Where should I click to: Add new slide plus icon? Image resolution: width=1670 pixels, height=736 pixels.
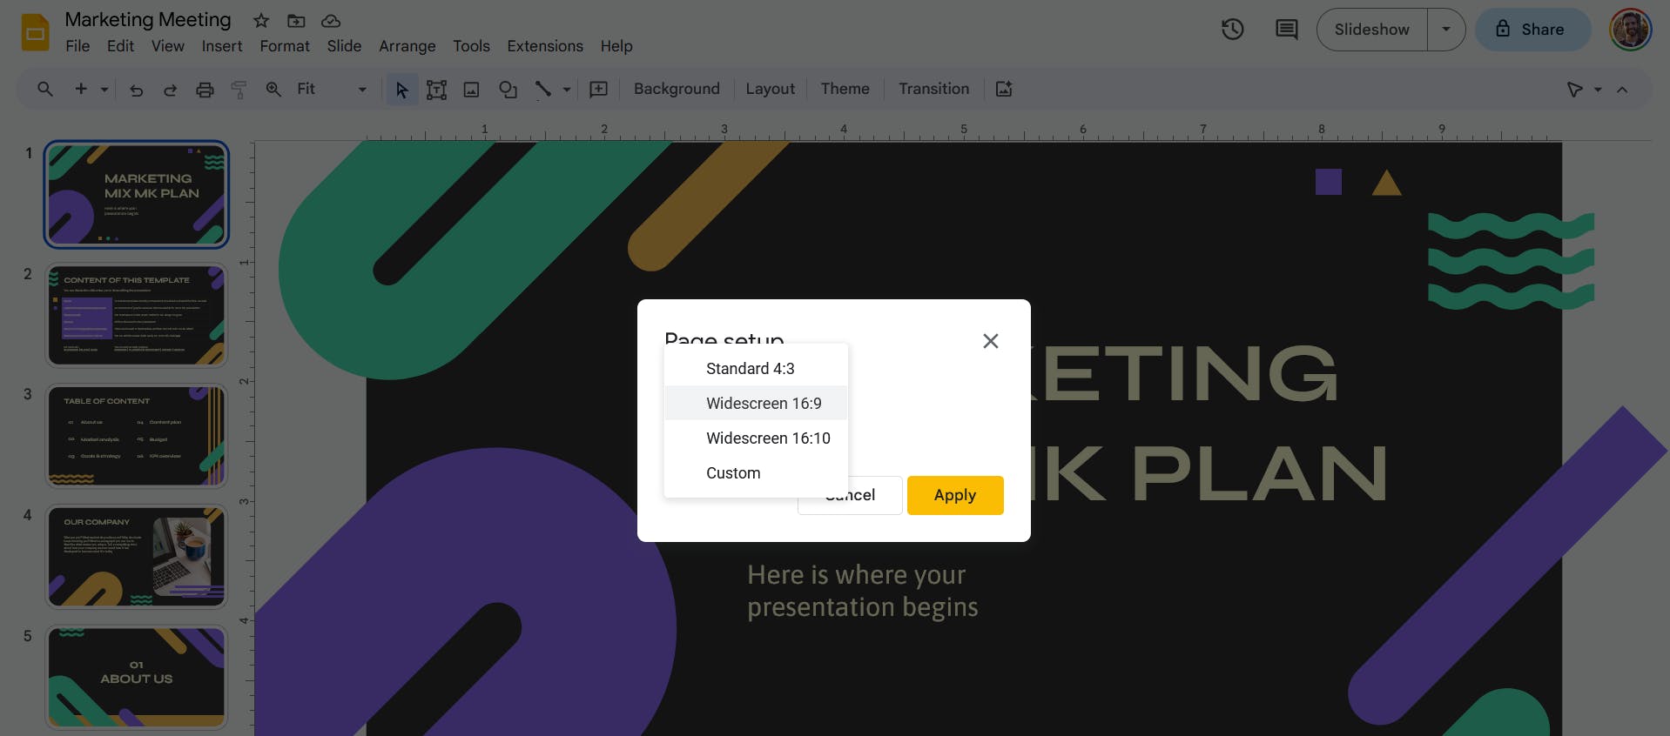81,89
